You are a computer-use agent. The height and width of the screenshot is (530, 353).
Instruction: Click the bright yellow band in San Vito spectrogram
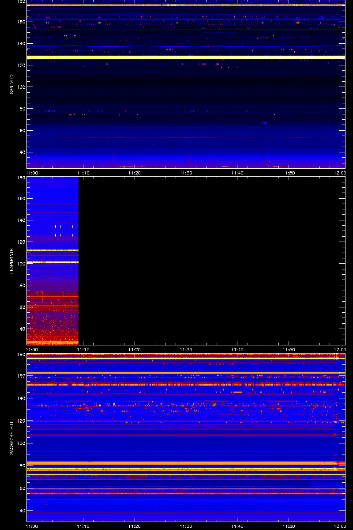[x=186, y=57]
